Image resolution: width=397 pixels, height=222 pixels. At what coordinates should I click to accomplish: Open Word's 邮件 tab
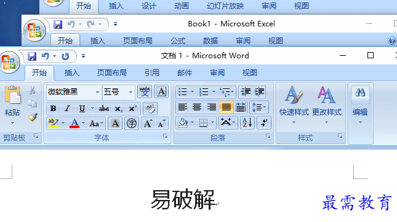[x=184, y=73]
